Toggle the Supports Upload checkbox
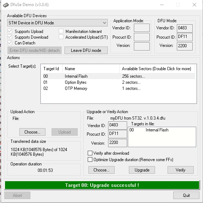203x203 pixels. [x=10, y=31]
